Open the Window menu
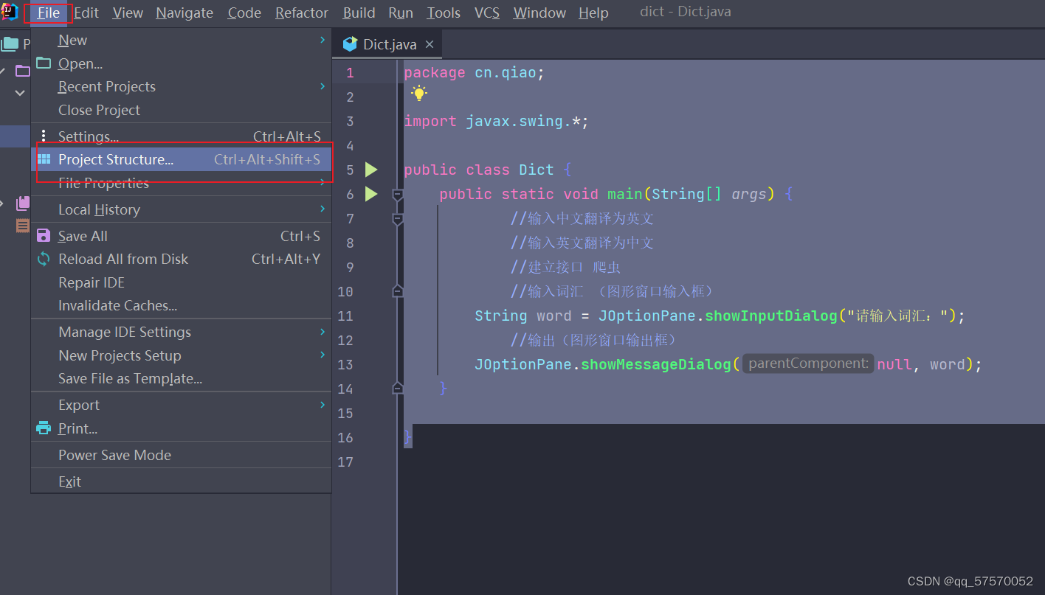Image resolution: width=1045 pixels, height=595 pixels. point(539,13)
